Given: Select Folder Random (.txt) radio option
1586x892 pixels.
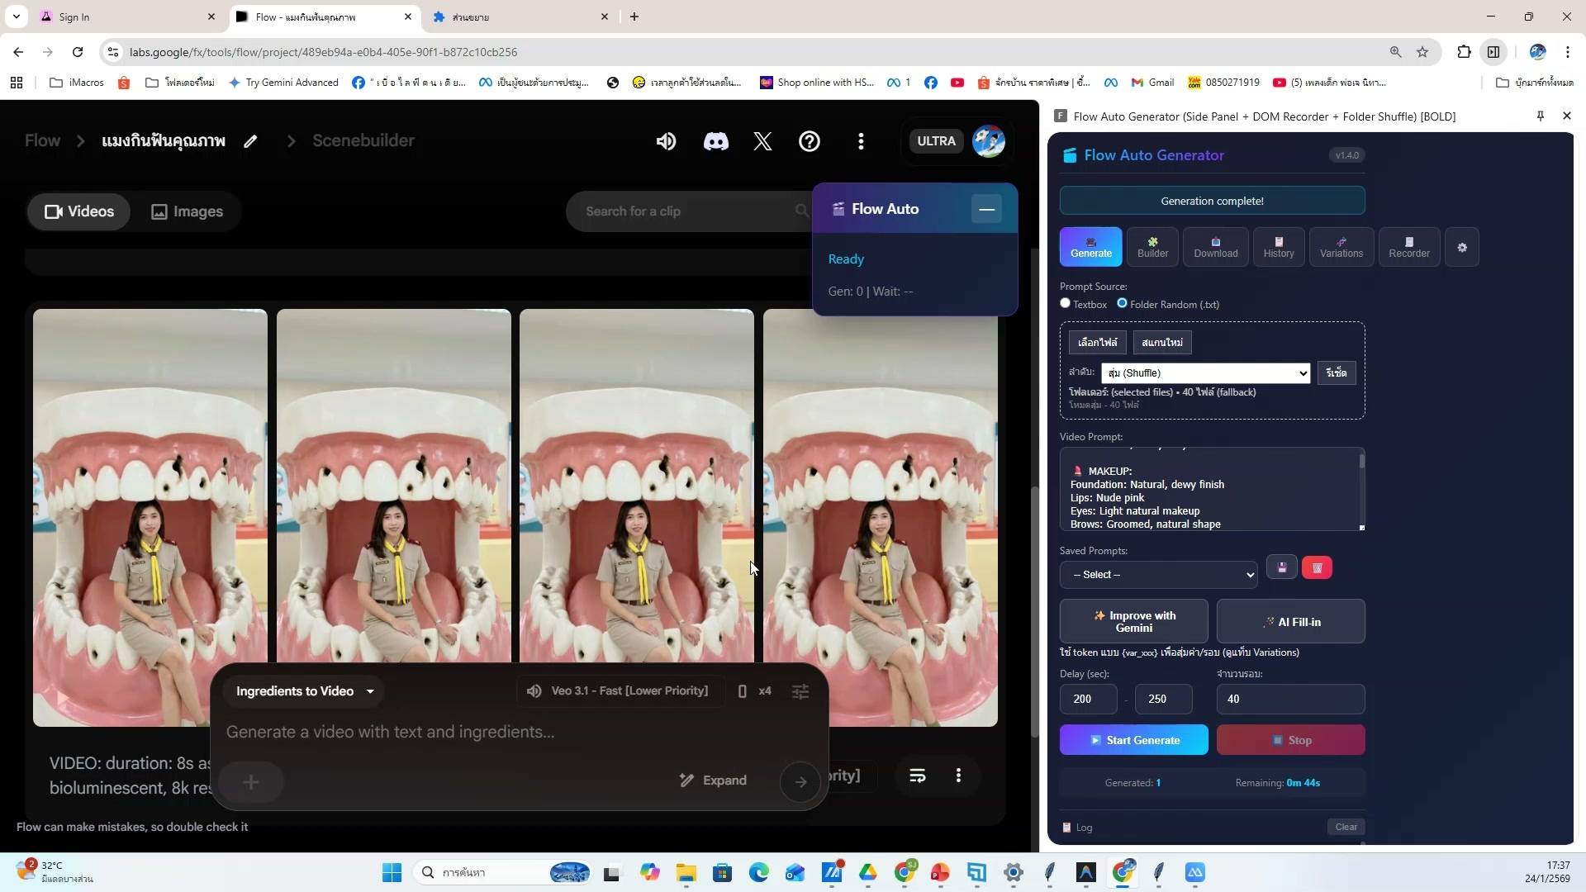Looking at the screenshot, I should (x=1122, y=303).
